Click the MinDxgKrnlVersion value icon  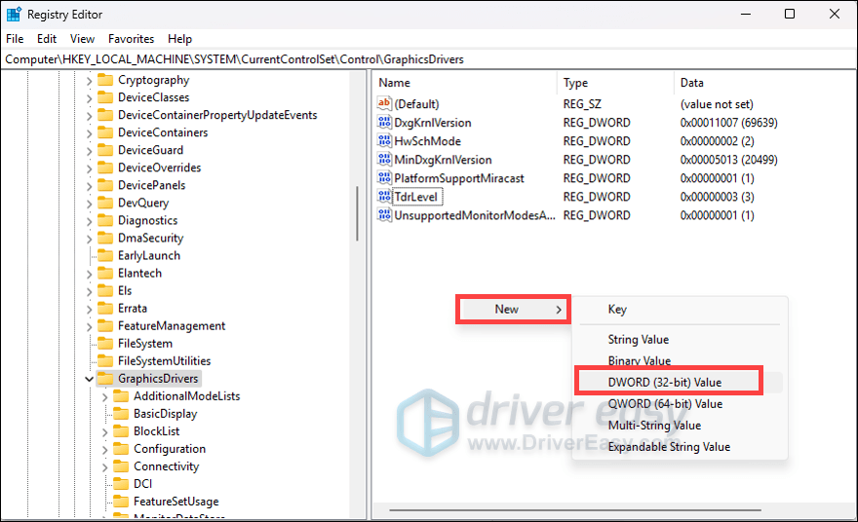pos(384,160)
